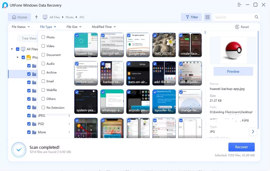Click the UltFone app logo icon
This screenshot has height=171, width=270.
(x=5, y=5)
